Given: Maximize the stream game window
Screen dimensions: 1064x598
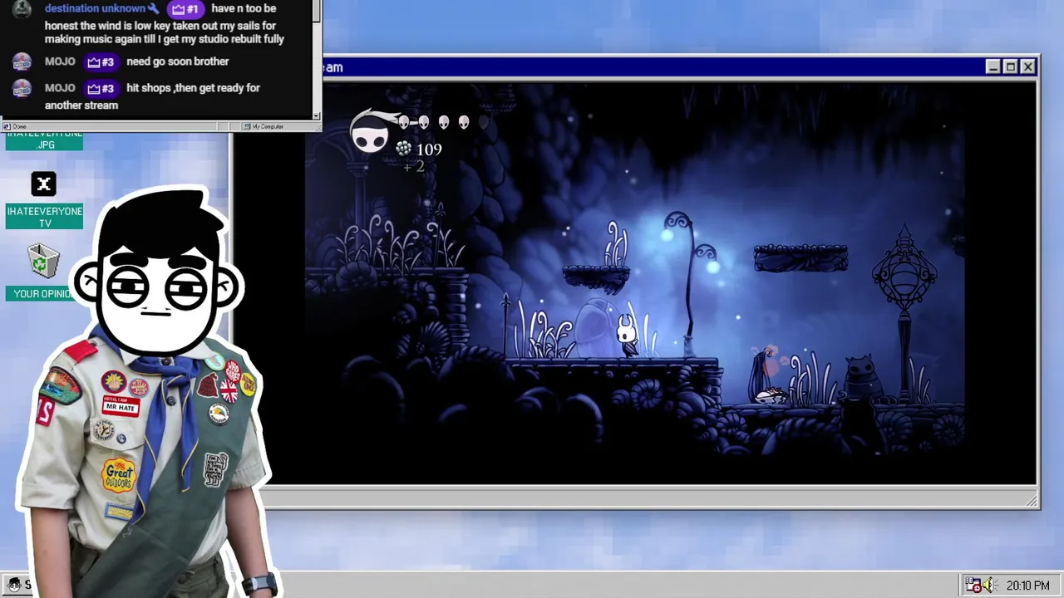Looking at the screenshot, I should point(1010,67).
